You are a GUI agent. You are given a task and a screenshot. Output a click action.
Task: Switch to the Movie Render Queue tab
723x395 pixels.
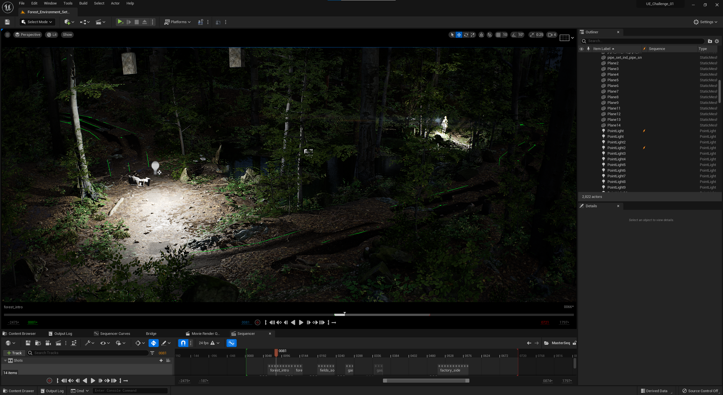203,334
